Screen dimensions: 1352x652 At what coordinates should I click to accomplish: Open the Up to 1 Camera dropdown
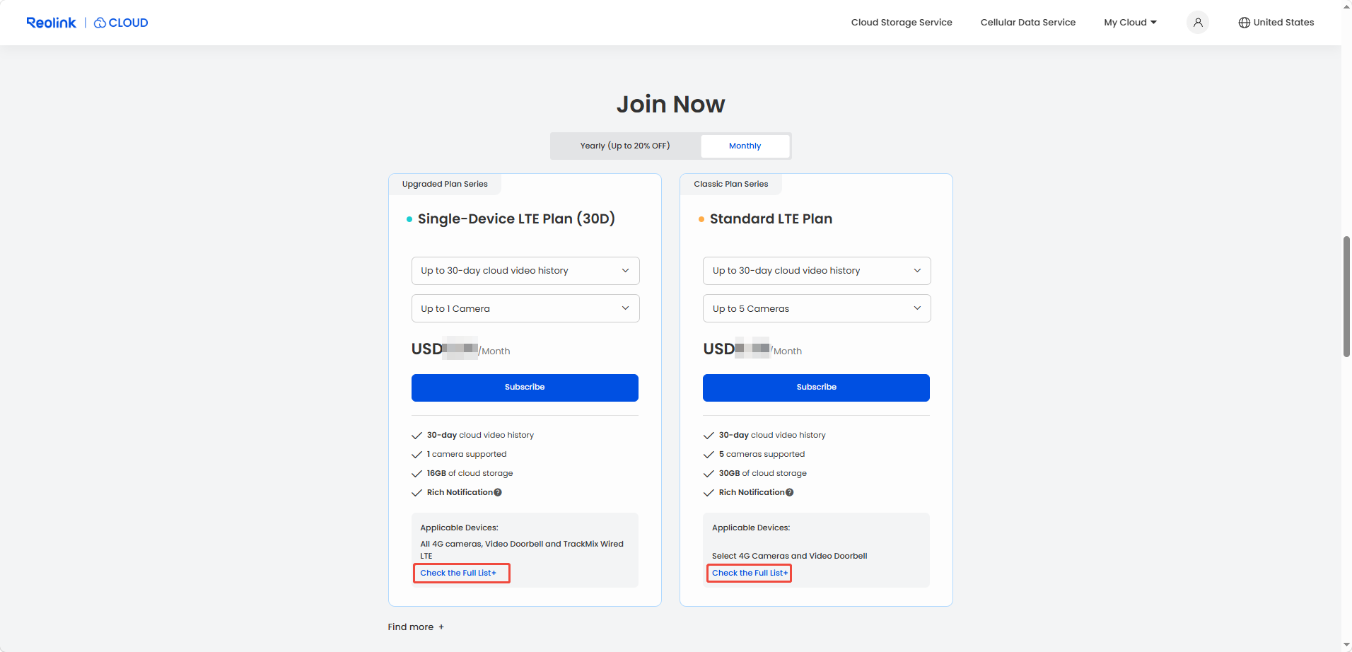click(525, 308)
